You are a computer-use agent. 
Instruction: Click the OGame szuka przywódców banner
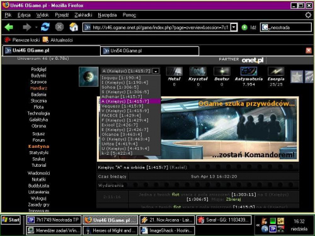point(198,129)
